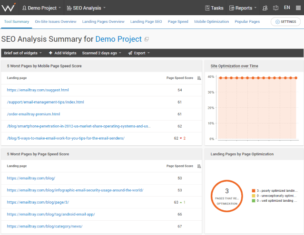Click the plus icon of Add Widgets
The image size is (304, 235).
[50, 53]
